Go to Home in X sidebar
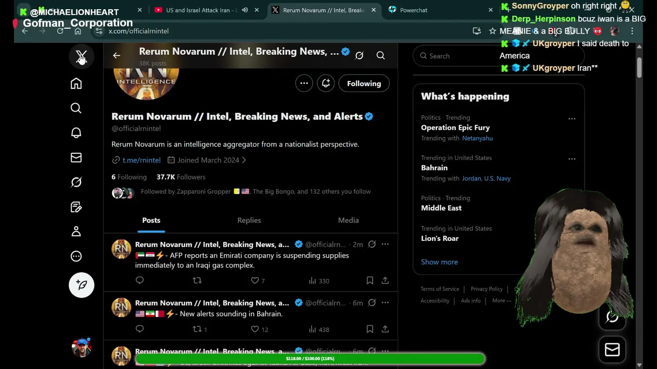 click(x=76, y=84)
